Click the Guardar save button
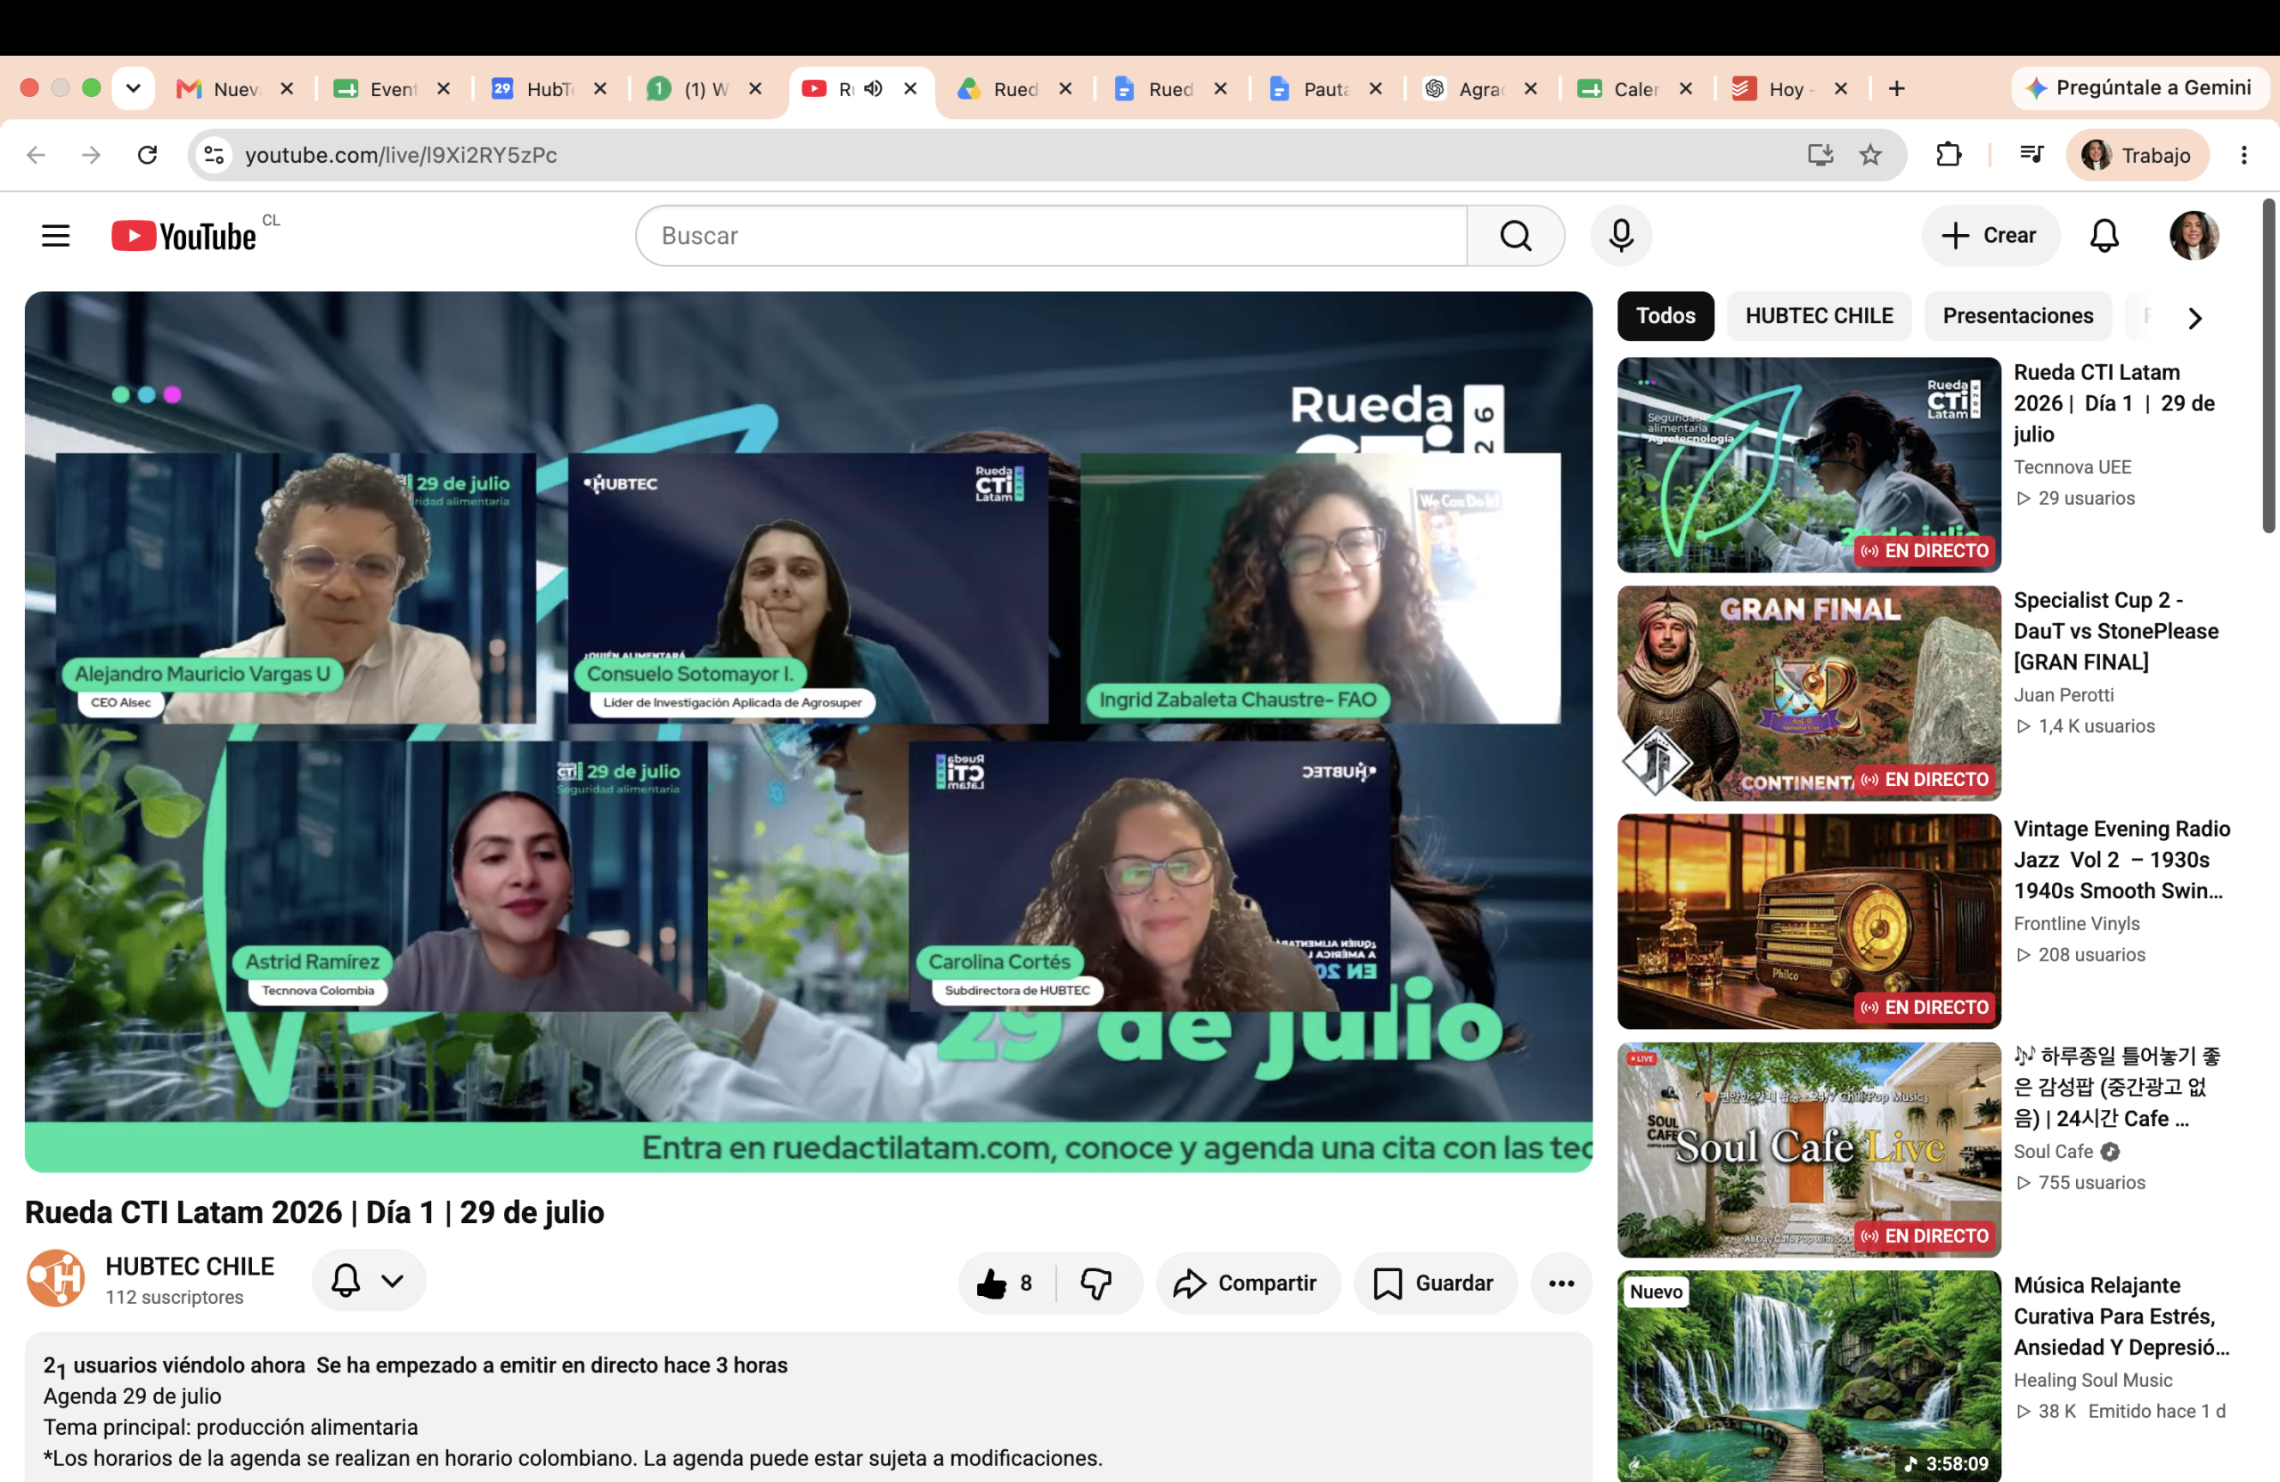2280x1482 pixels. (1435, 1283)
